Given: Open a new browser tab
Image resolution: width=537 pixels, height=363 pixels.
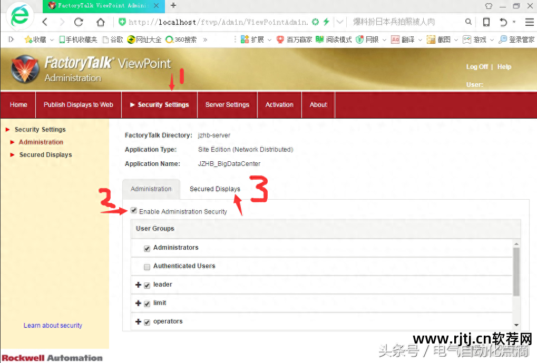Looking at the screenshot, I should 173,5.
